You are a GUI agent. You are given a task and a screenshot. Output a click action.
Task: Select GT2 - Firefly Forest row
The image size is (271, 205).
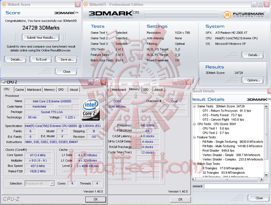point(222,115)
